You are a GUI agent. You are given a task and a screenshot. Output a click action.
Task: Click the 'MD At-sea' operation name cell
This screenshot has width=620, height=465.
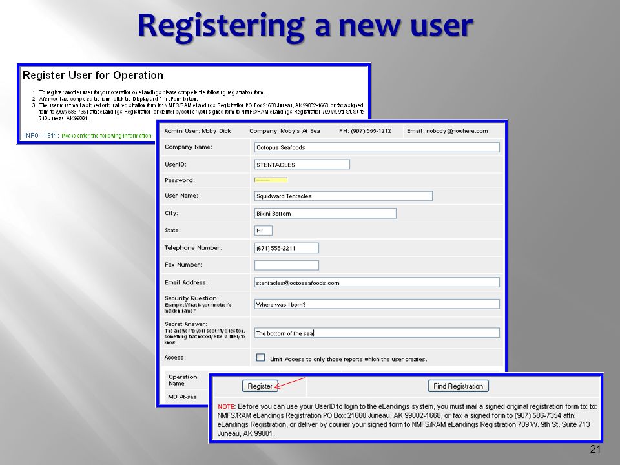click(182, 397)
